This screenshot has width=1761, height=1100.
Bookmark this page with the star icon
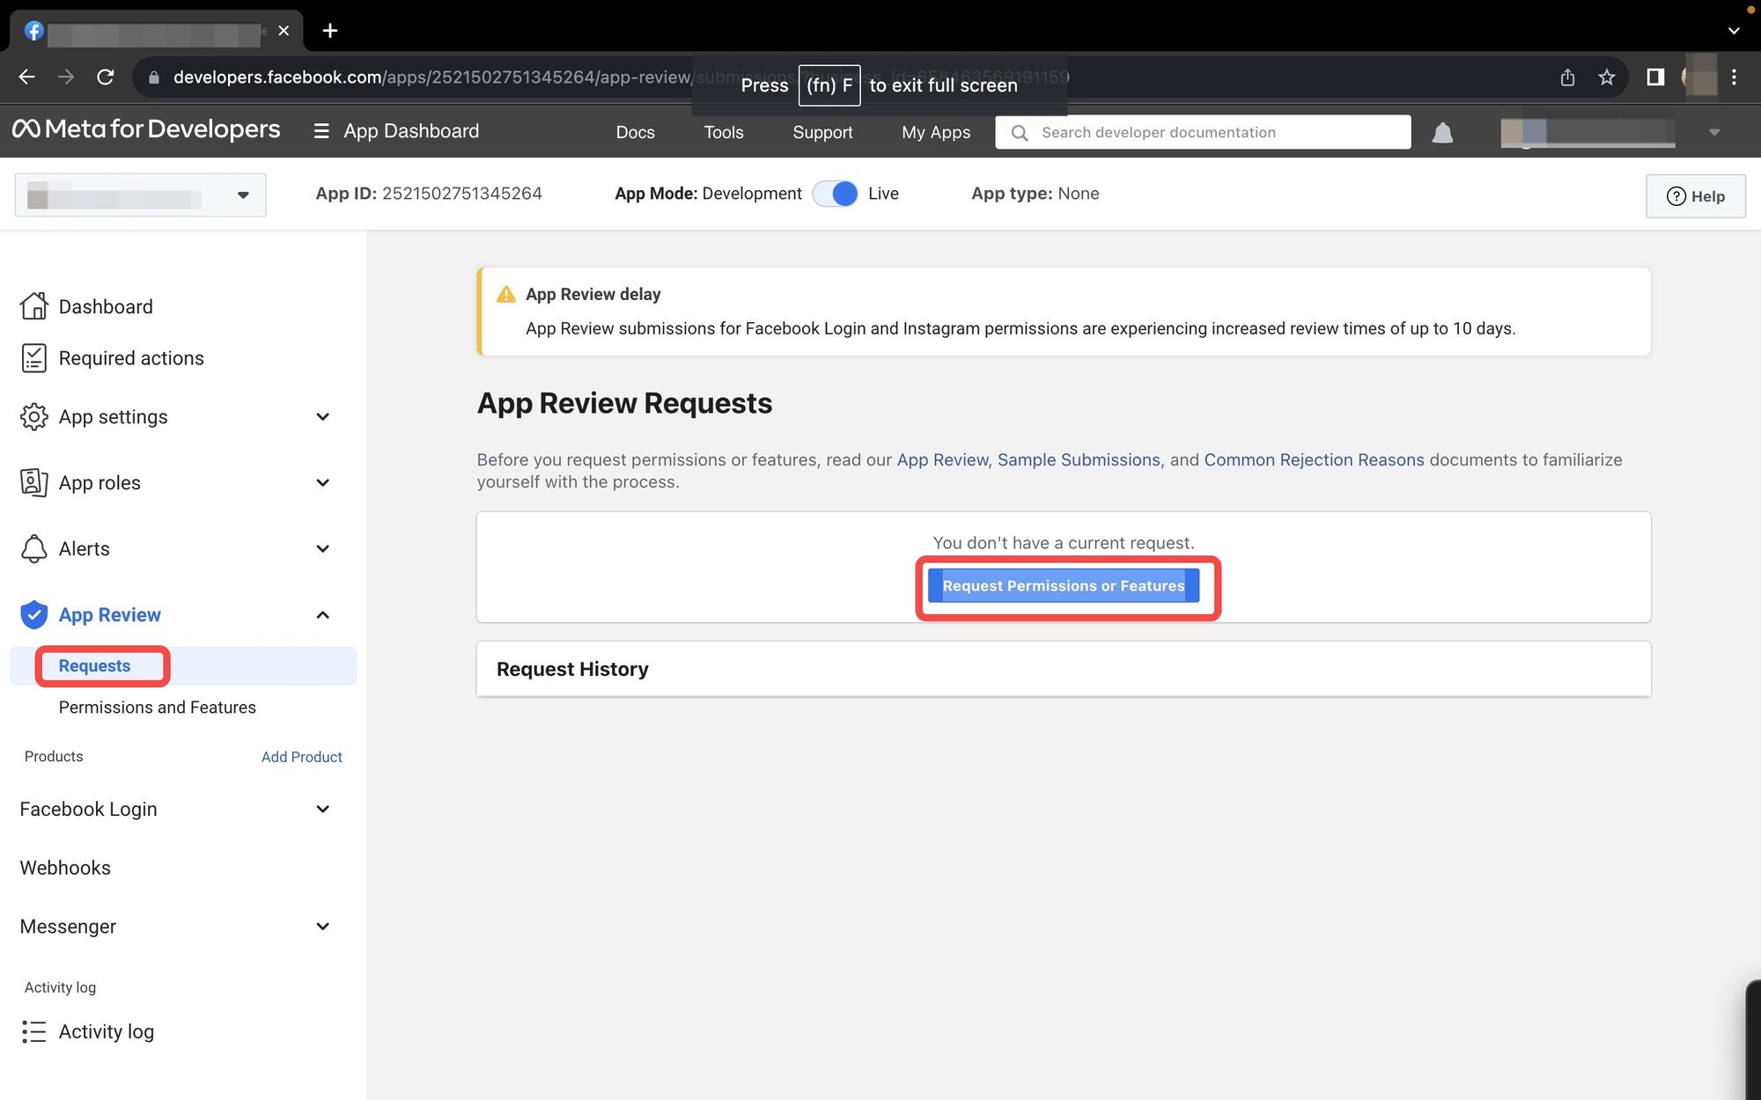pos(1607,77)
